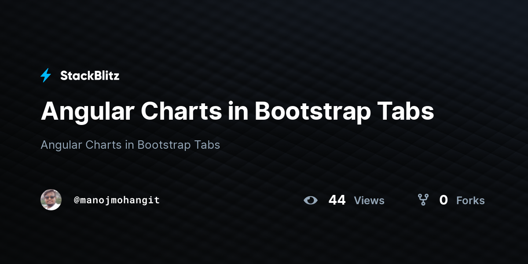Click the Forks label
Viewport: 528px width, 264px height.
(470, 201)
